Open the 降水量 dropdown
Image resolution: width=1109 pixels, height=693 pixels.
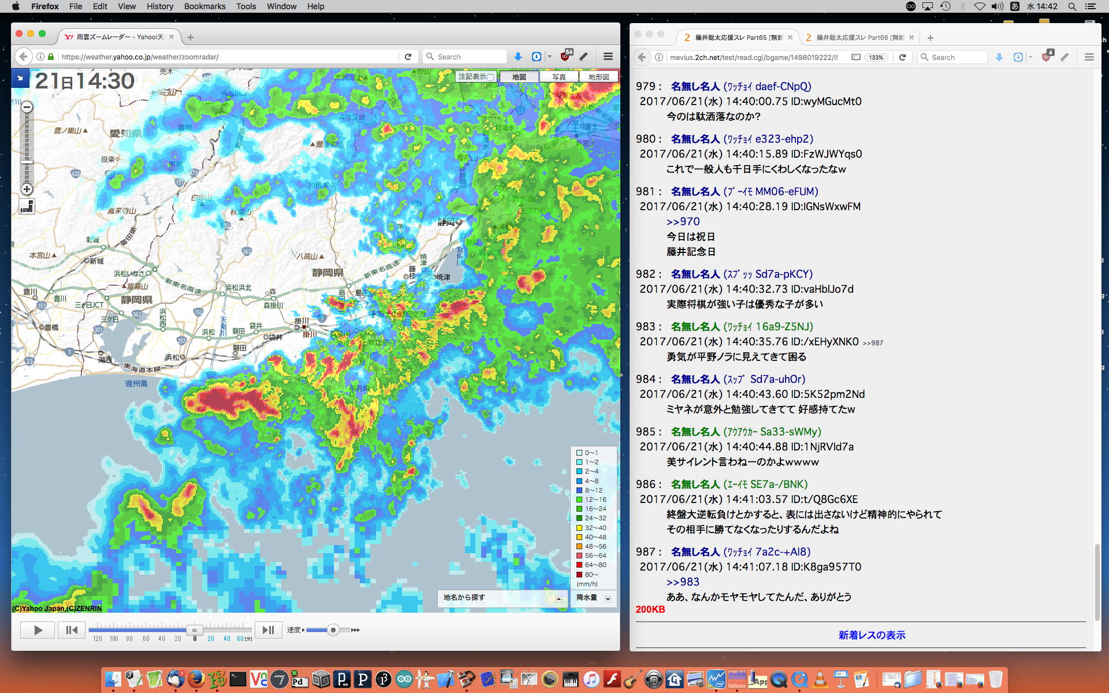click(608, 599)
